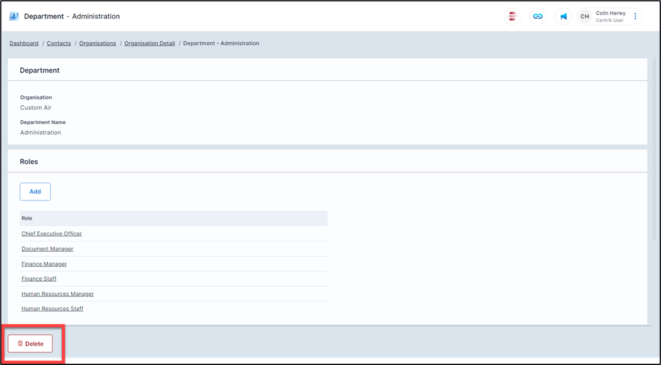This screenshot has height=365, width=661.
Task: View the Finance Staff role
Action: tap(39, 279)
